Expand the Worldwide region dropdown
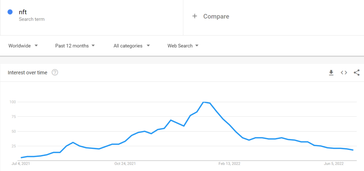364x171 pixels. pos(23,46)
